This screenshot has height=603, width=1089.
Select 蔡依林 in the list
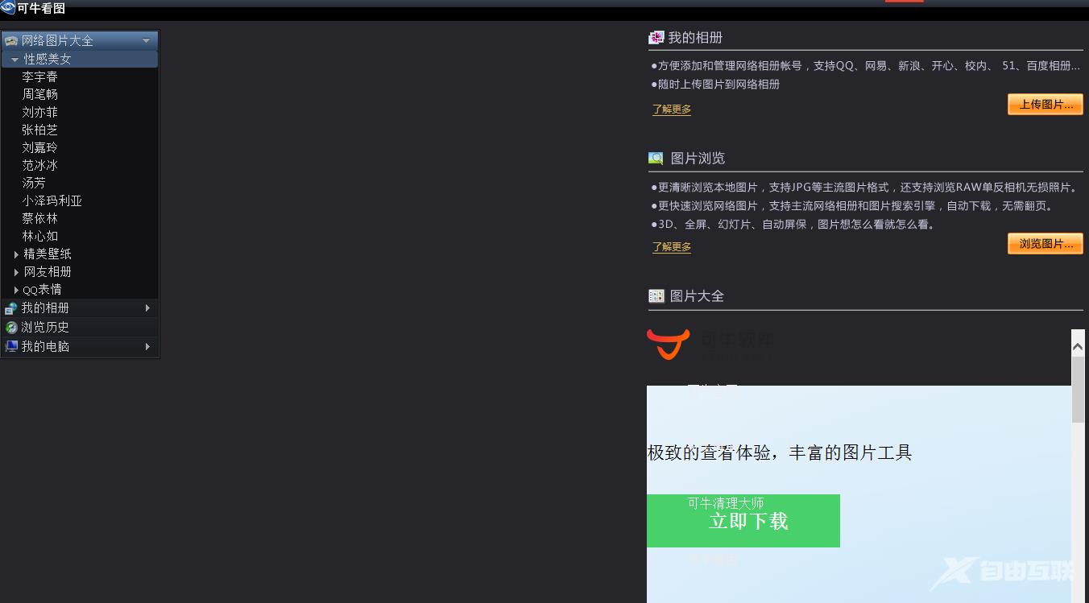click(x=39, y=219)
